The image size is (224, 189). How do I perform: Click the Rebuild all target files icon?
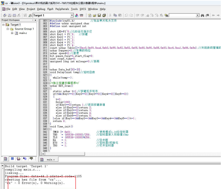[14, 15]
